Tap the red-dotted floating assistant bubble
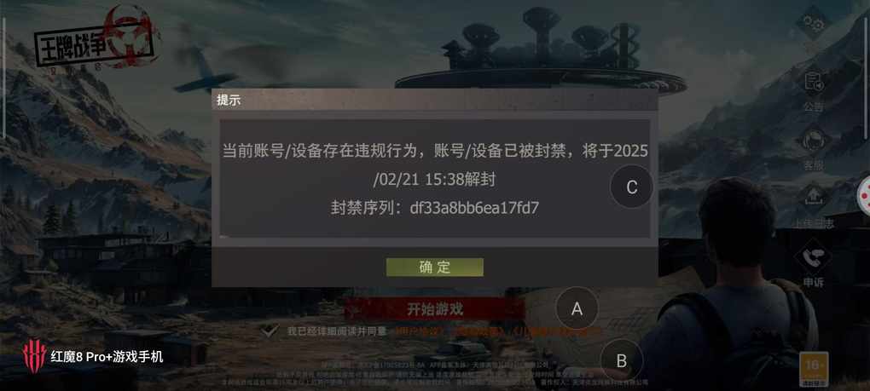 coord(864,195)
